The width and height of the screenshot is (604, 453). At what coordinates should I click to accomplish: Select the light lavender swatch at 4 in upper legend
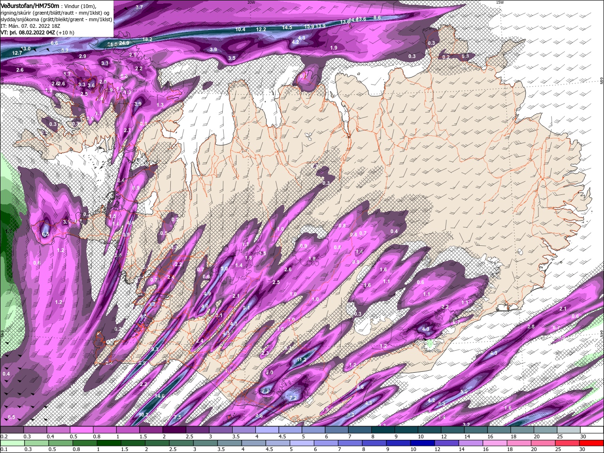coord(267,430)
